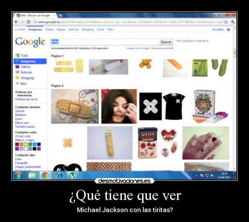Screen dimensions: 249x222
Task: Open Tattoo bandages tin thumbnail
Action: 158,143
